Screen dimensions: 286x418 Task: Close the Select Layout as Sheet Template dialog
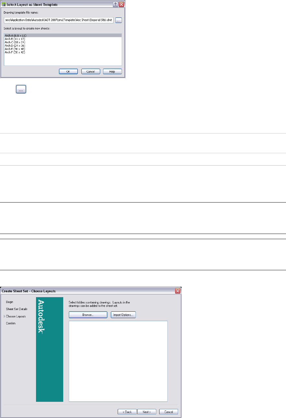tap(122, 5)
